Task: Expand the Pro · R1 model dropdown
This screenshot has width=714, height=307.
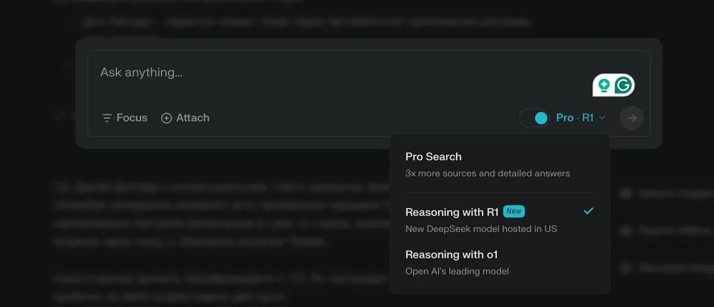Action: pos(580,118)
